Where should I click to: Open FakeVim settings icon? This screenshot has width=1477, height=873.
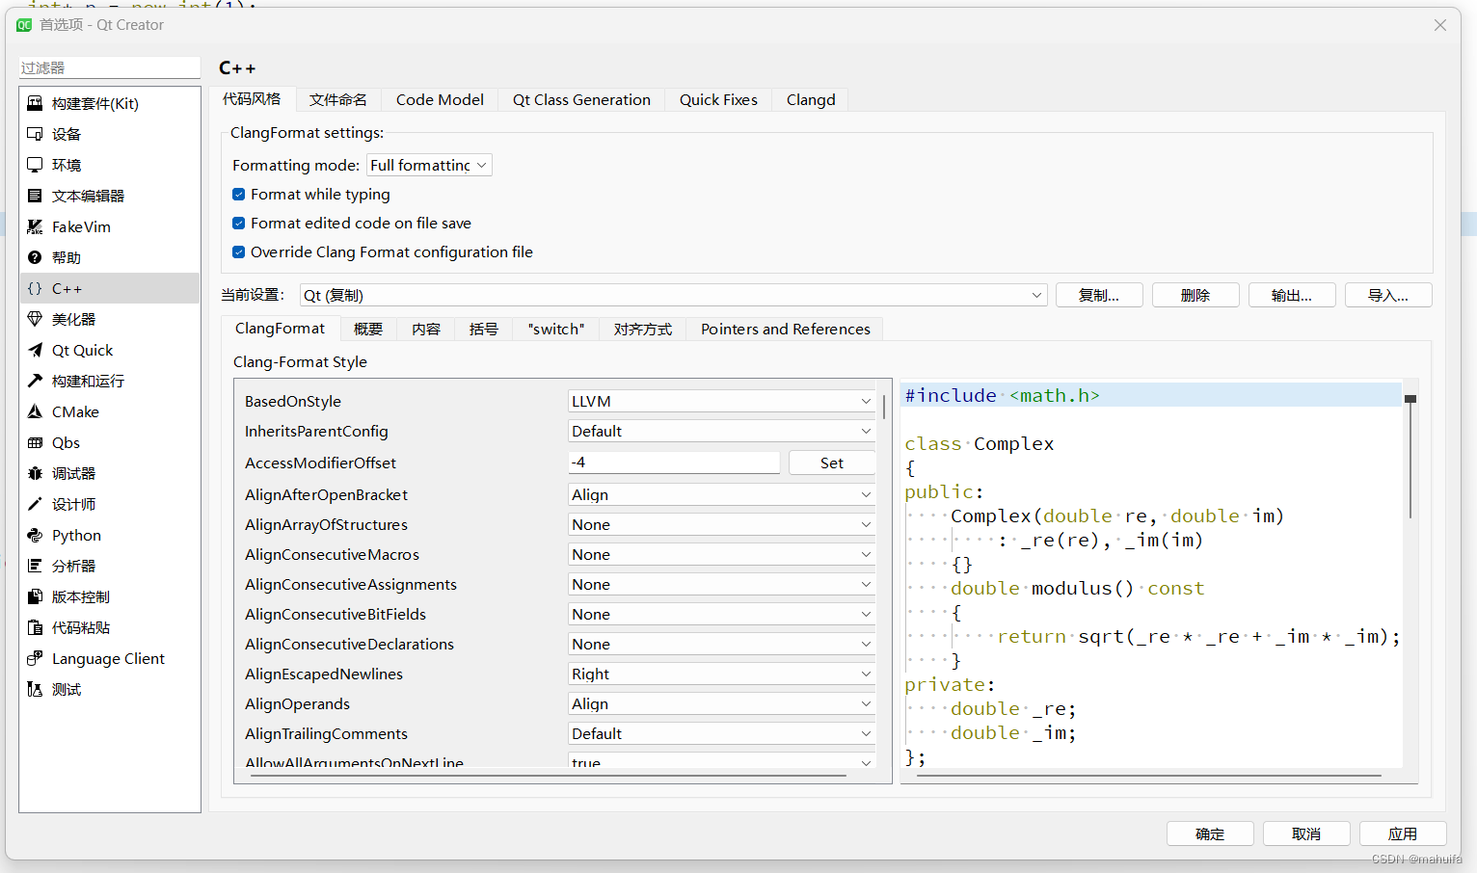[x=35, y=226]
